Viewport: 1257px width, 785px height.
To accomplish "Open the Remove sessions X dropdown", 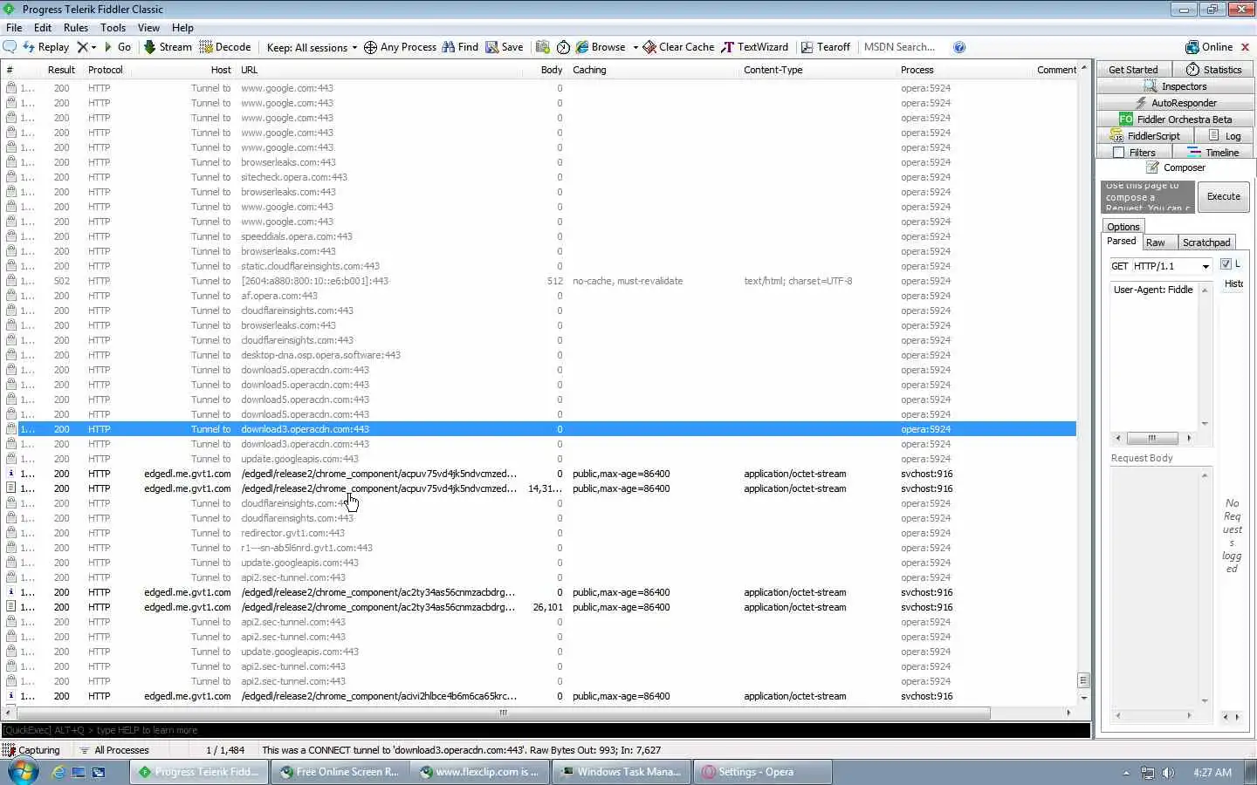I will point(86,47).
